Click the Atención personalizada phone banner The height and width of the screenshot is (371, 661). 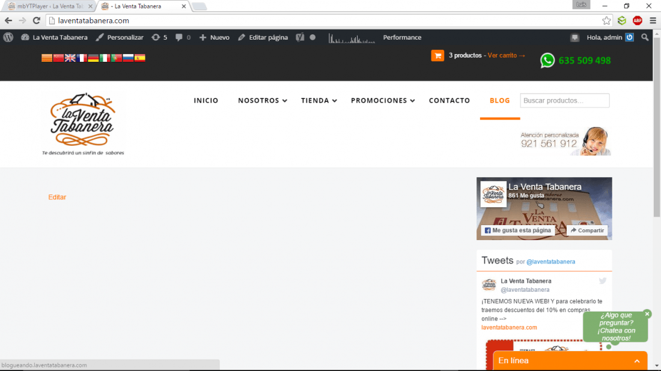click(565, 141)
